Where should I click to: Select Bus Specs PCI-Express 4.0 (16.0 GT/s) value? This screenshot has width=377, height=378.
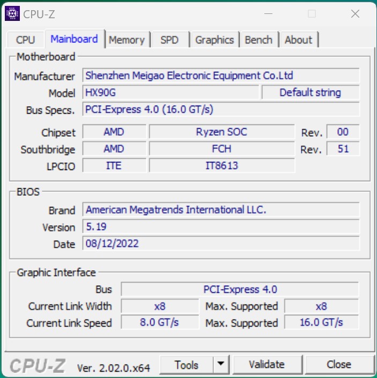click(221, 109)
